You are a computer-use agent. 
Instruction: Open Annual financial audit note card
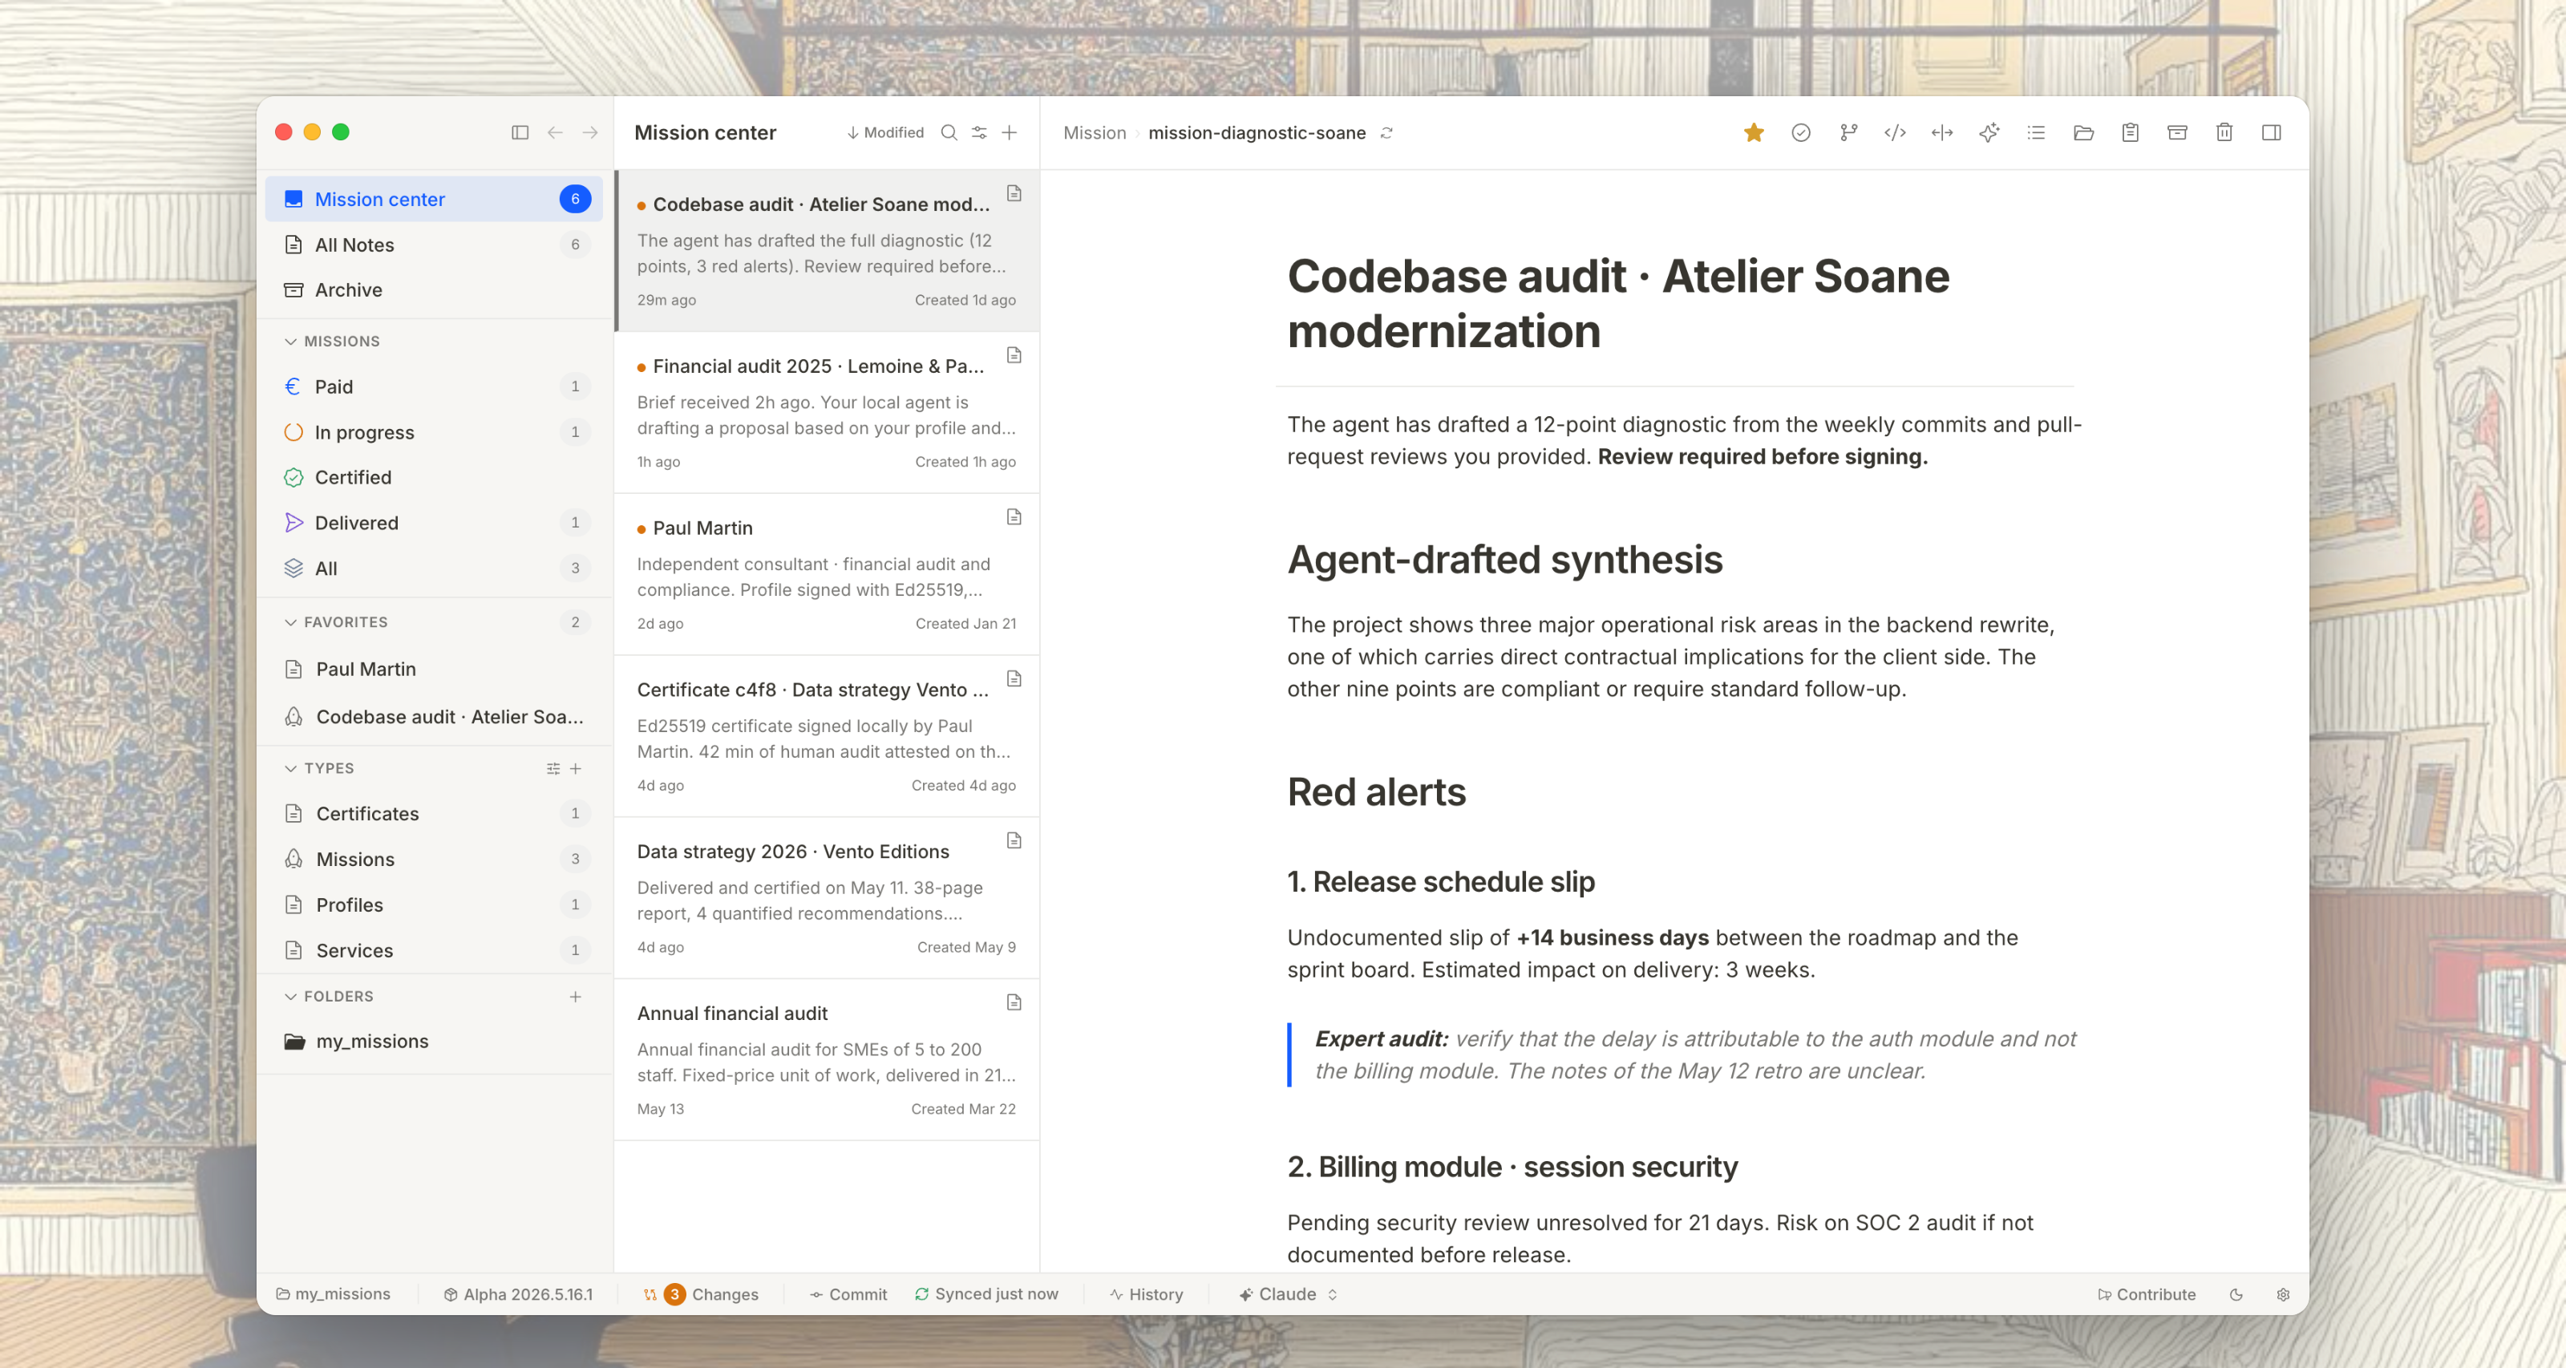pyautogui.click(x=827, y=1060)
